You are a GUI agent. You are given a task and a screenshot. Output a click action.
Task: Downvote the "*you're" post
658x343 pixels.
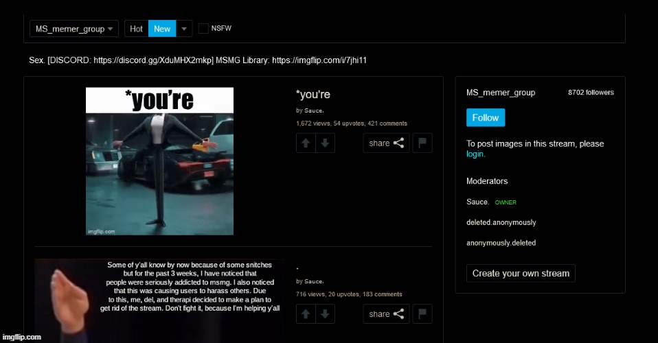pos(325,143)
